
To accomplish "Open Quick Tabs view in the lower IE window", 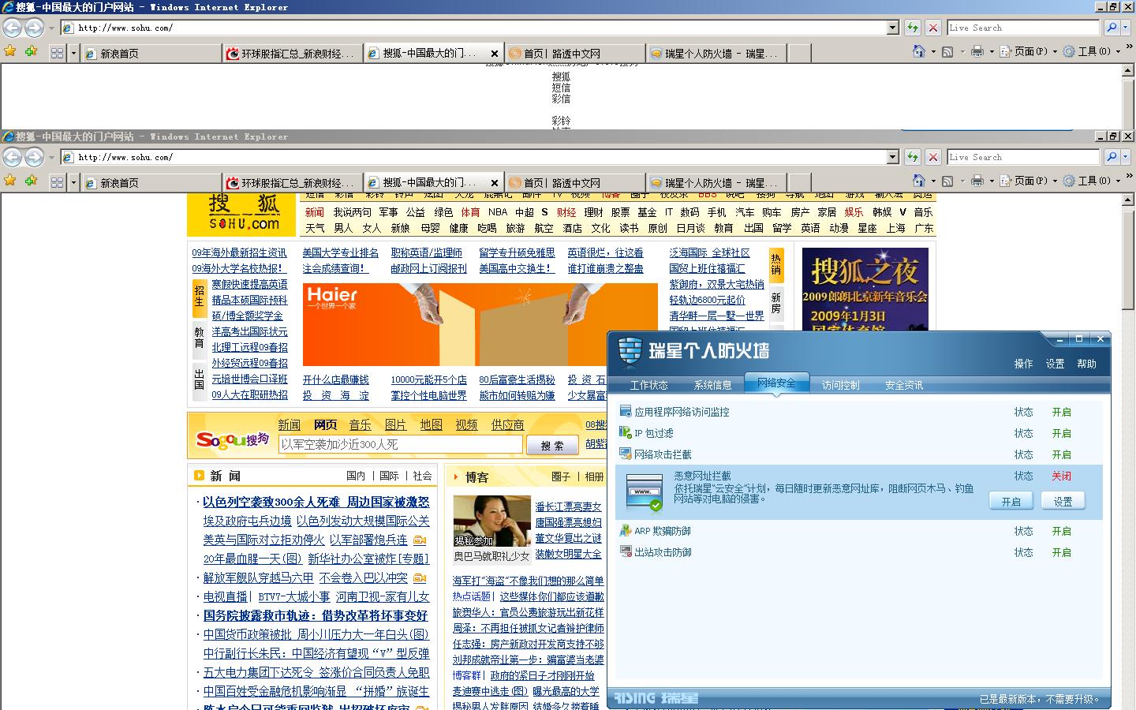I will click(57, 182).
